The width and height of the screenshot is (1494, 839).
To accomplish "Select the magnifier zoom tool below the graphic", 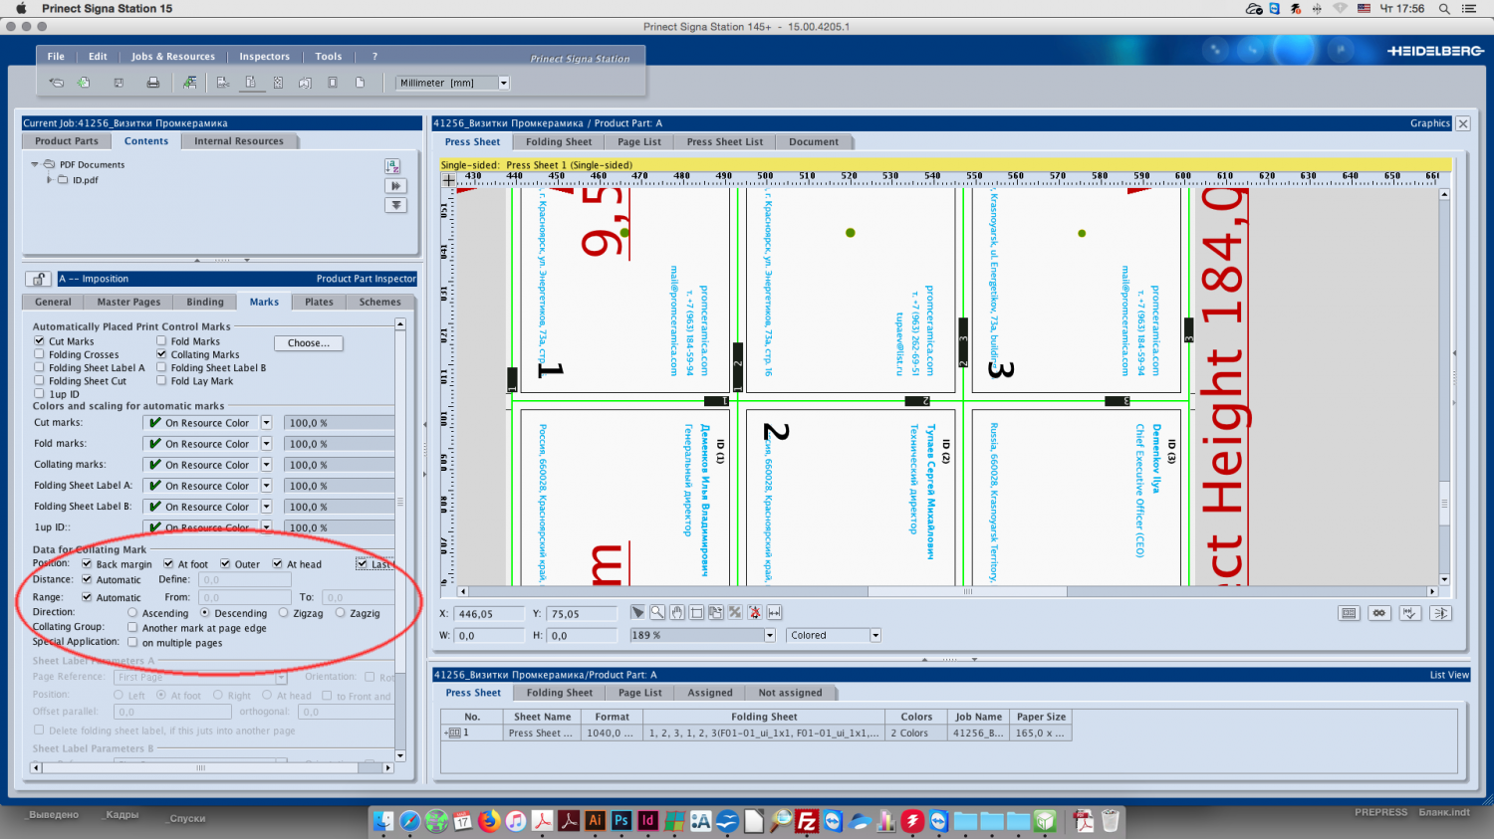I will click(657, 612).
